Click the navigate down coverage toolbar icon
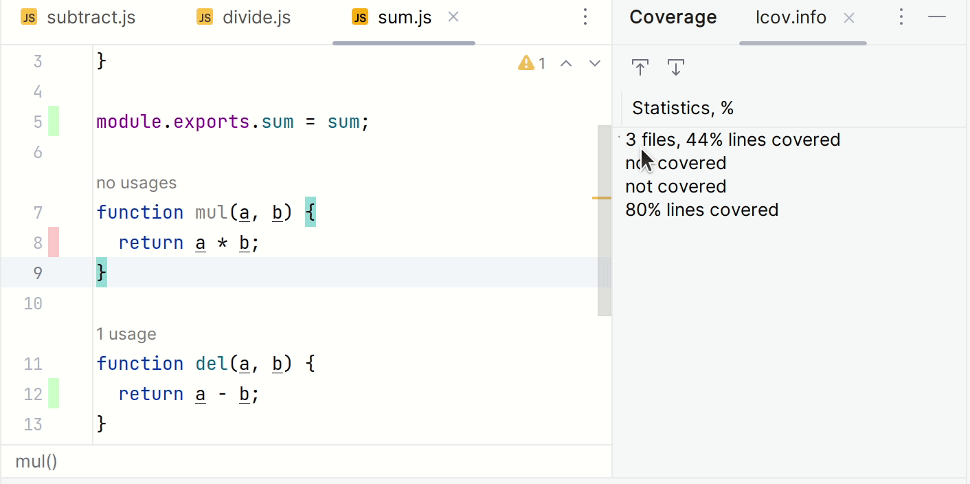Screen dimensions: 970x484 (x=676, y=67)
